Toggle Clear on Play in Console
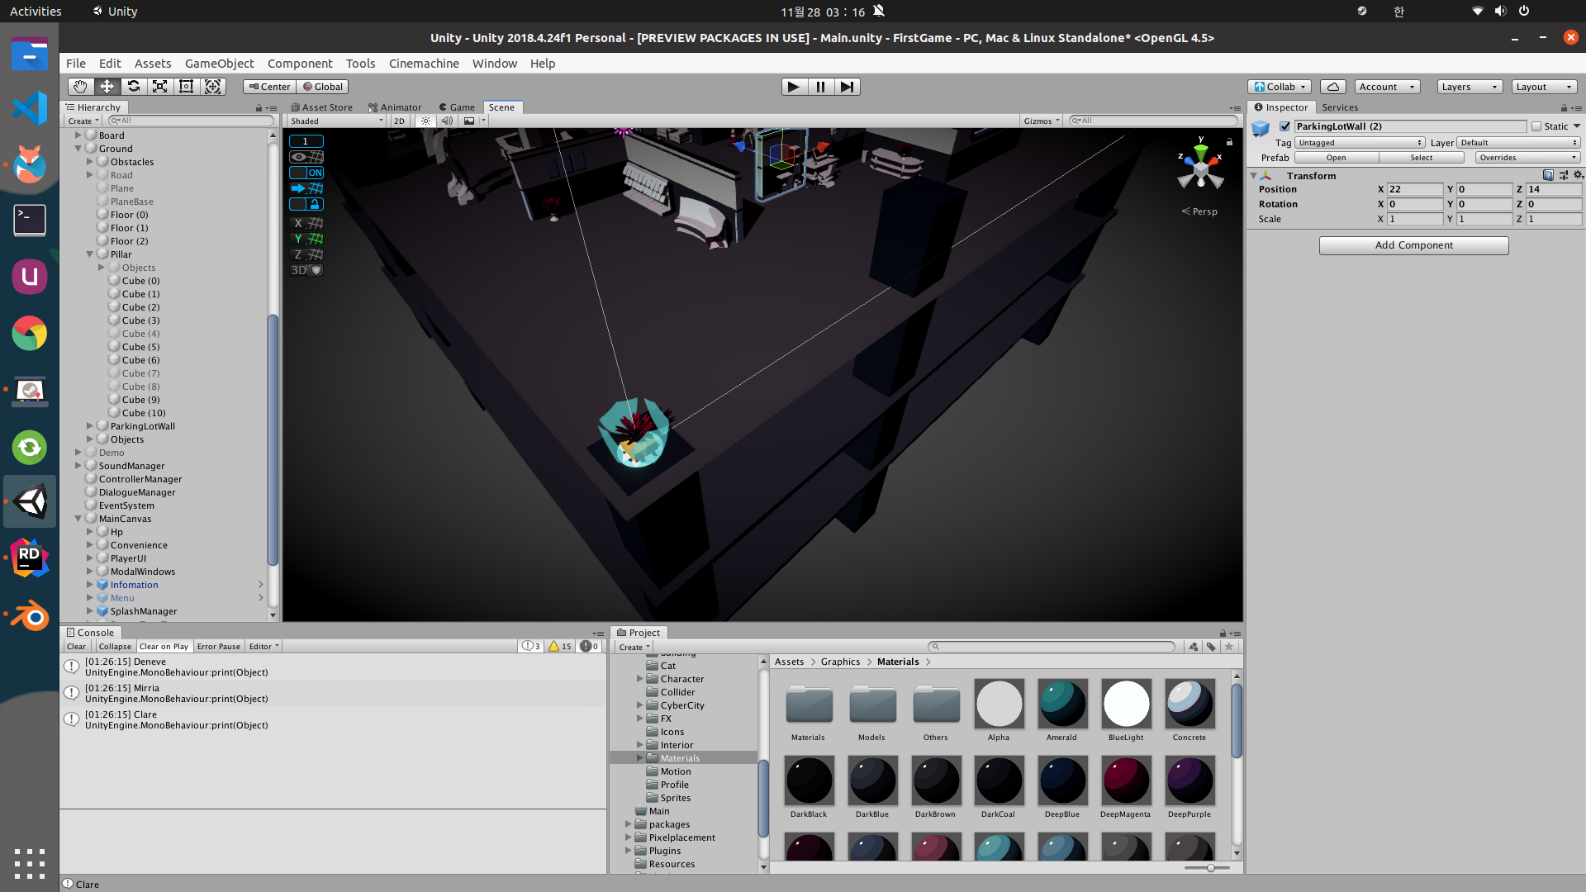1586x892 pixels. click(x=164, y=647)
